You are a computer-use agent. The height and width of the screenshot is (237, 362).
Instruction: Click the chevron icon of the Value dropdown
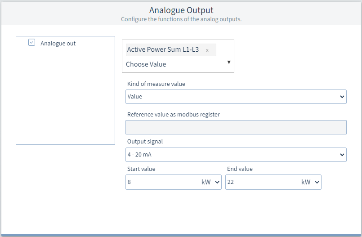click(x=342, y=97)
